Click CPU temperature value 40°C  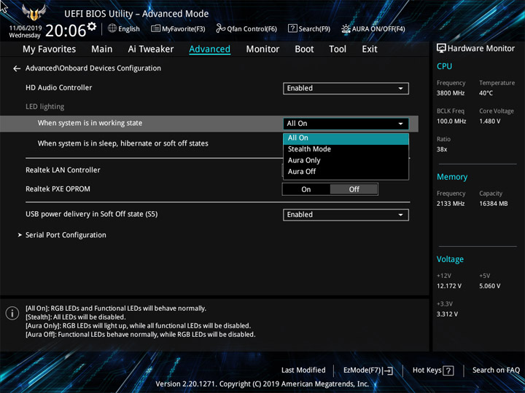pyautogui.click(x=486, y=93)
